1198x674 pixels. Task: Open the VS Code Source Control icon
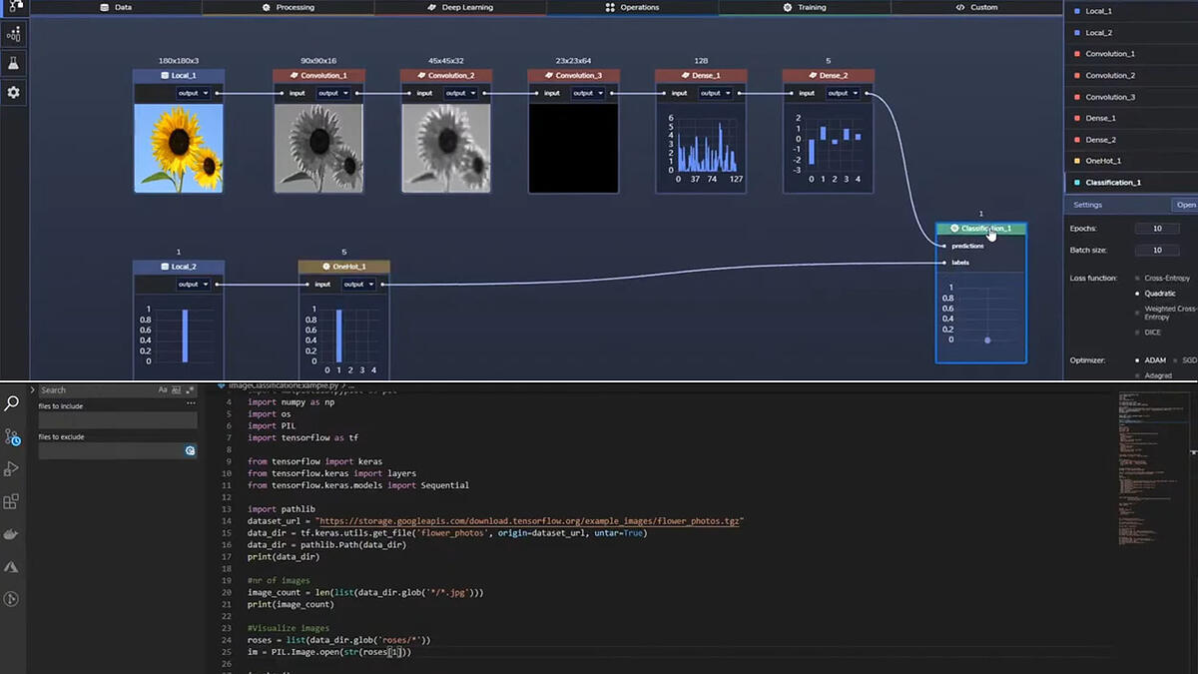(x=12, y=436)
